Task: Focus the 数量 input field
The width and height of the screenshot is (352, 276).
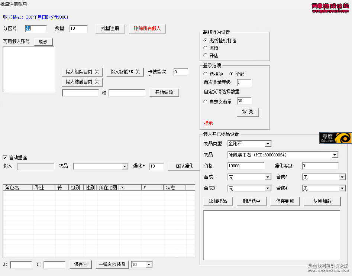Action: click(78, 29)
